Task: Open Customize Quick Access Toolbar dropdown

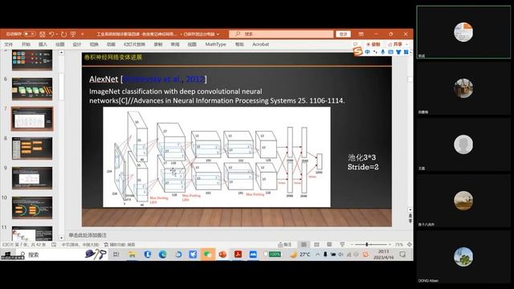Action: pyautogui.click(x=82, y=34)
